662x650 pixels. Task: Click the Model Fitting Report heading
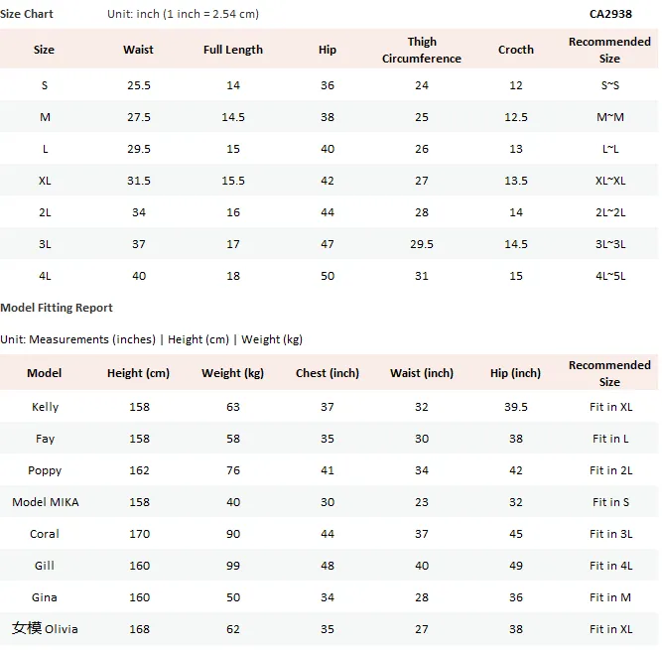tap(57, 308)
